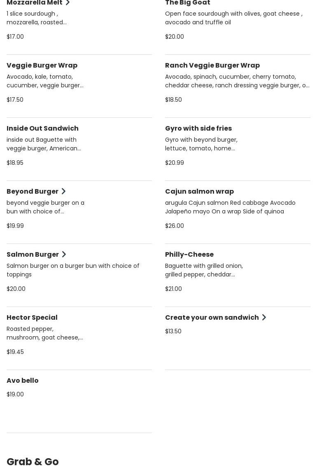Click the Ranch Veggie Burger Wrap description
317x466 pixels.
pos(237,81)
